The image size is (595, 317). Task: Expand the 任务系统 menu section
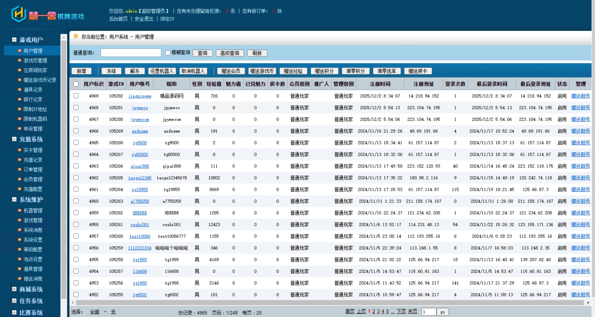14,301
